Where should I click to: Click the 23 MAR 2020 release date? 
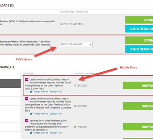tap(80, 127)
